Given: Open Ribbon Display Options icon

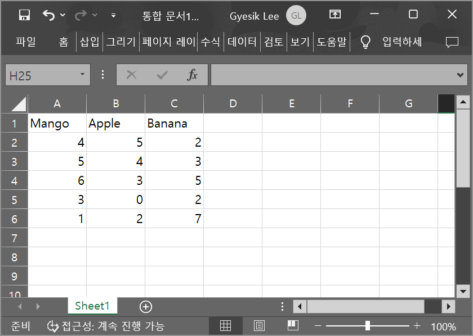Looking at the screenshot, I should pos(335,15).
